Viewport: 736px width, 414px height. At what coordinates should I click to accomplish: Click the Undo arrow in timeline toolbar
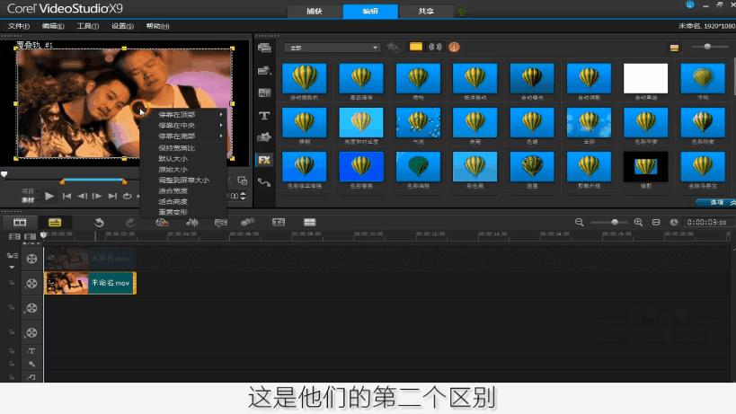99,222
